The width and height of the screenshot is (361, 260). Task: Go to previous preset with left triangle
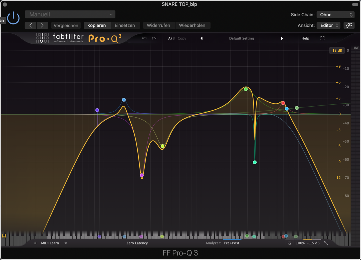click(201, 38)
